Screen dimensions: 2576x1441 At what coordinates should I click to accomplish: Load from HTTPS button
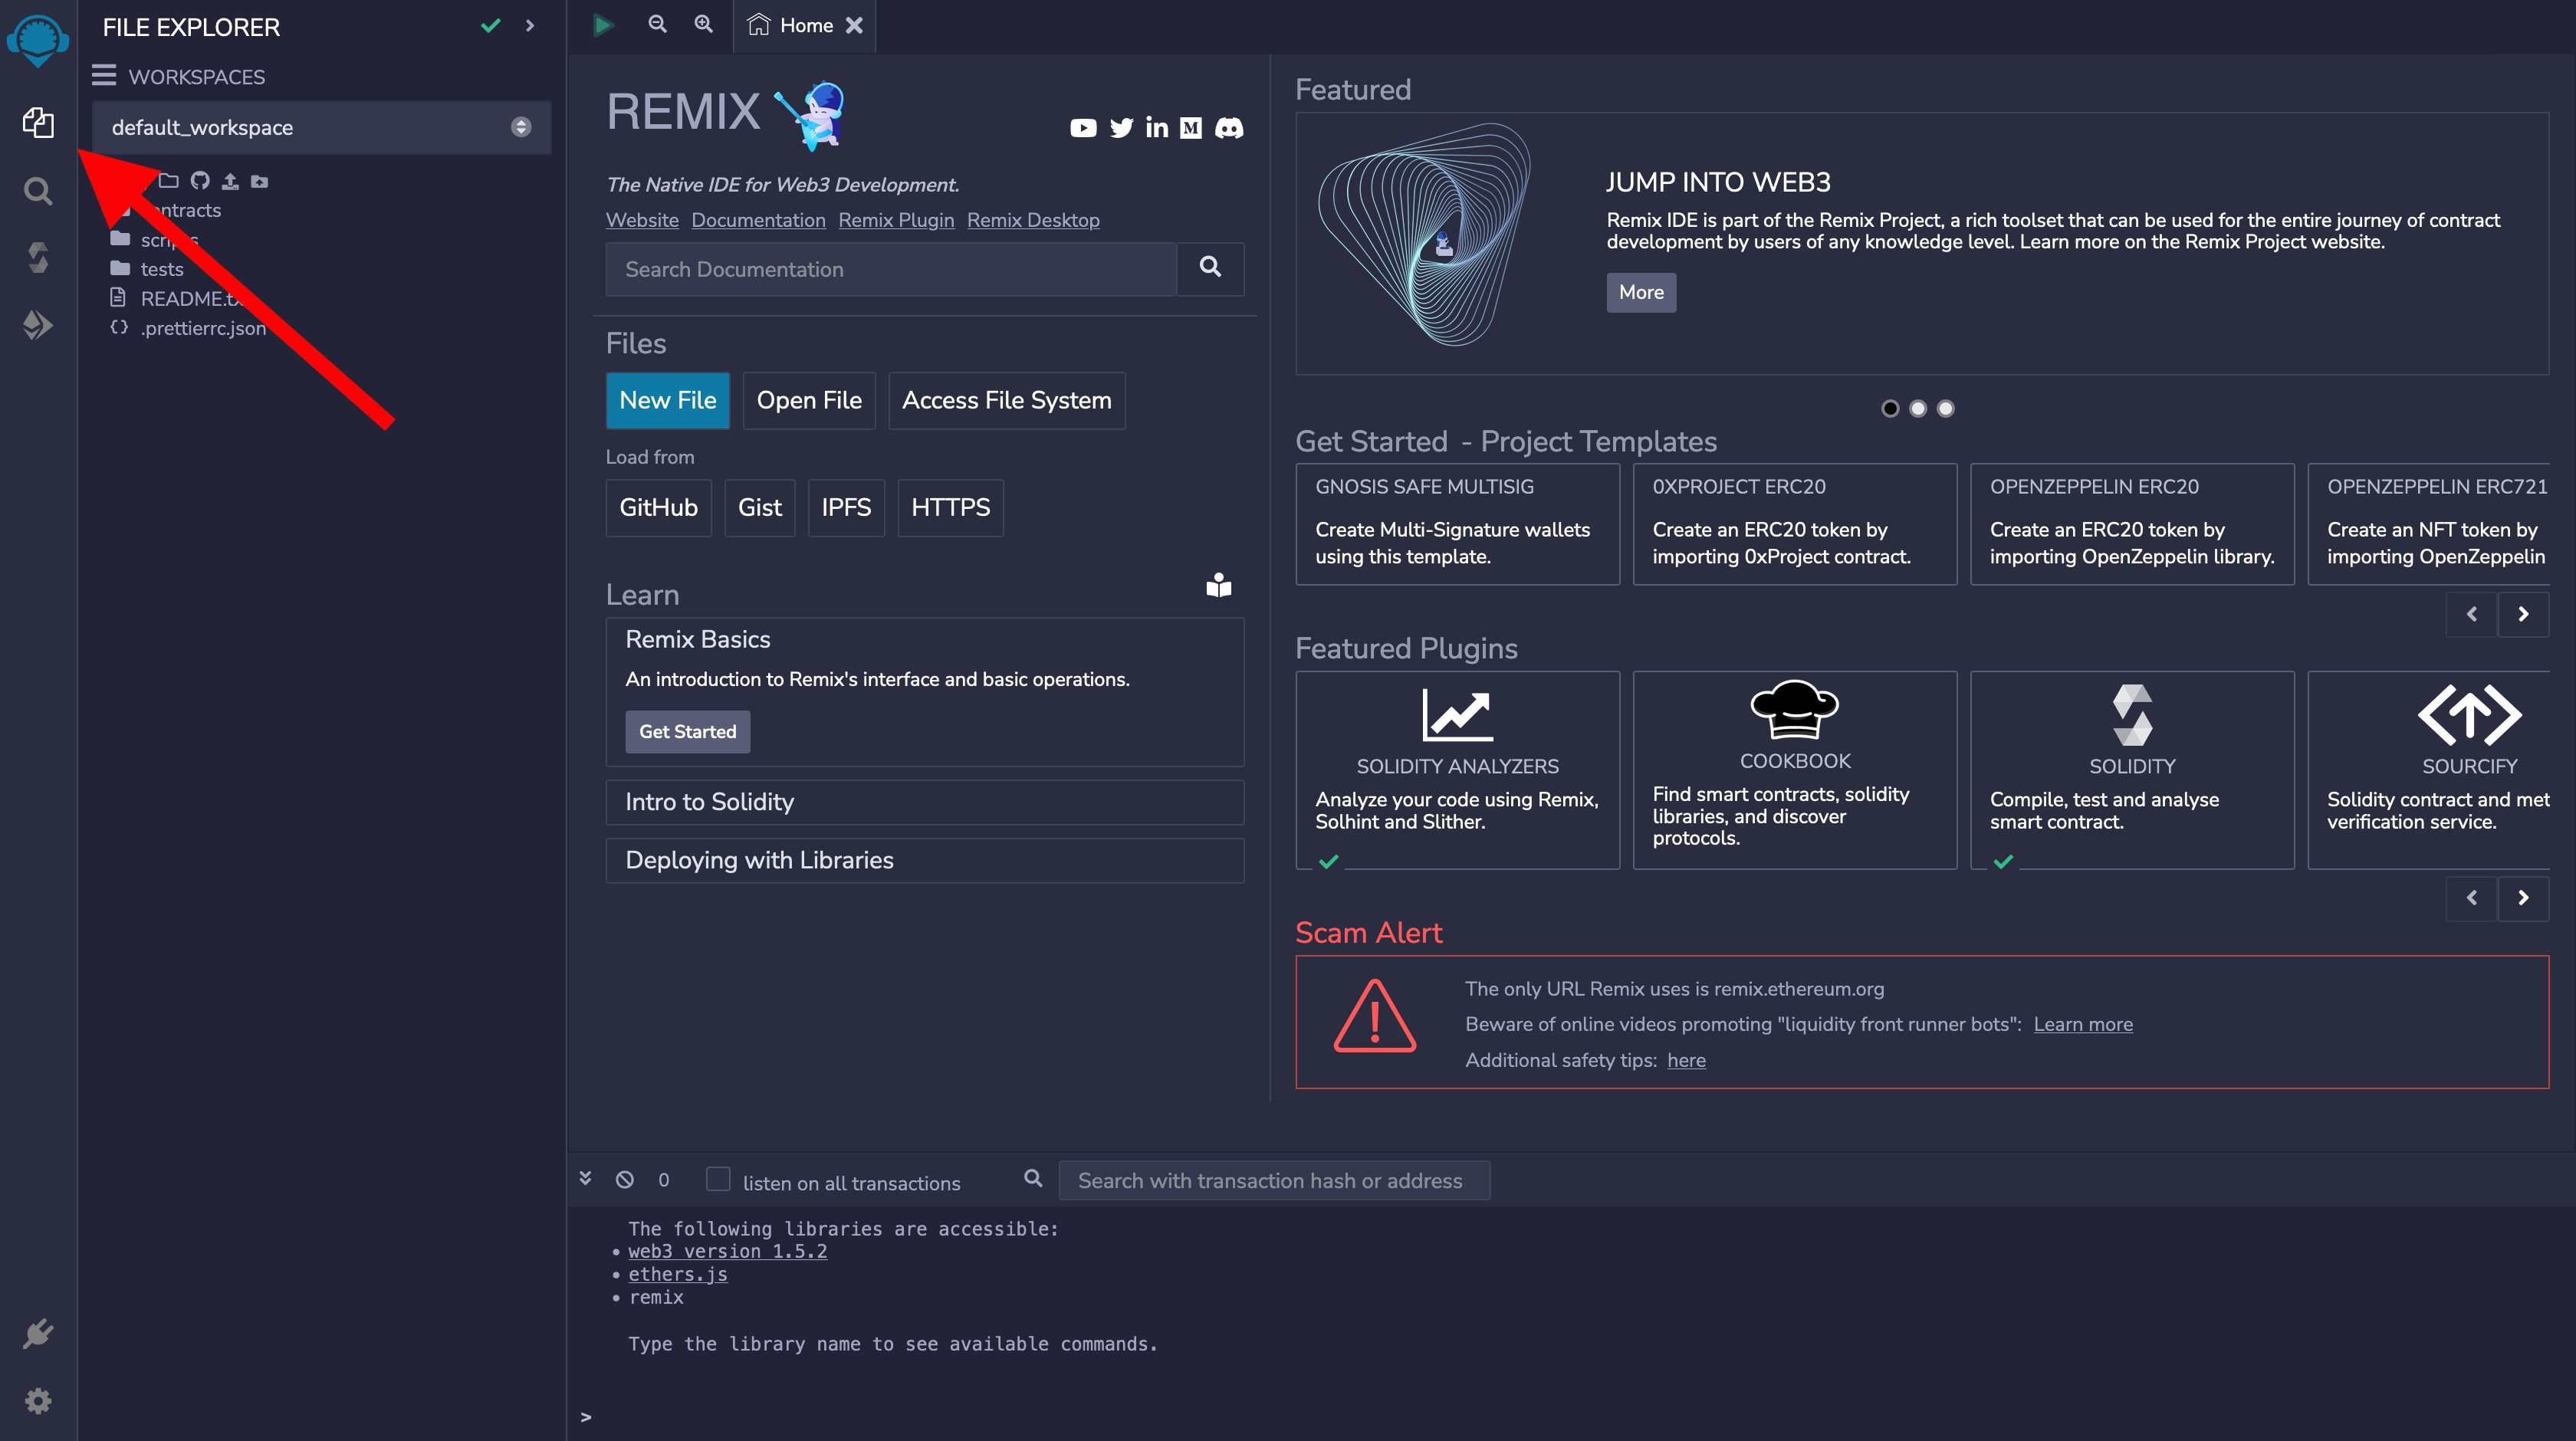950,508
